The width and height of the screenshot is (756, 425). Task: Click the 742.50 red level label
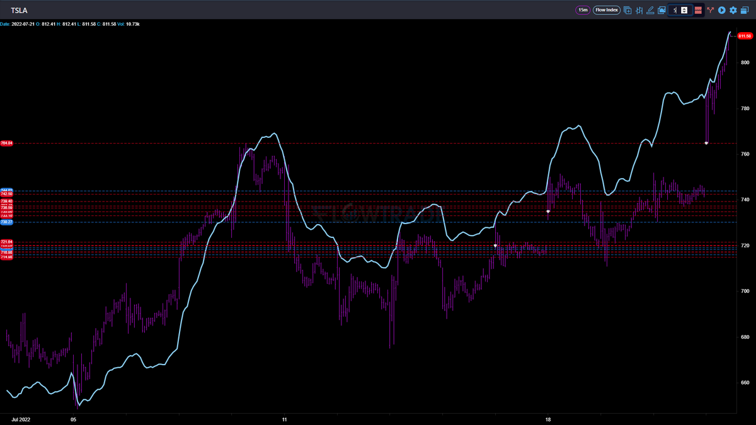pos(7,194)
